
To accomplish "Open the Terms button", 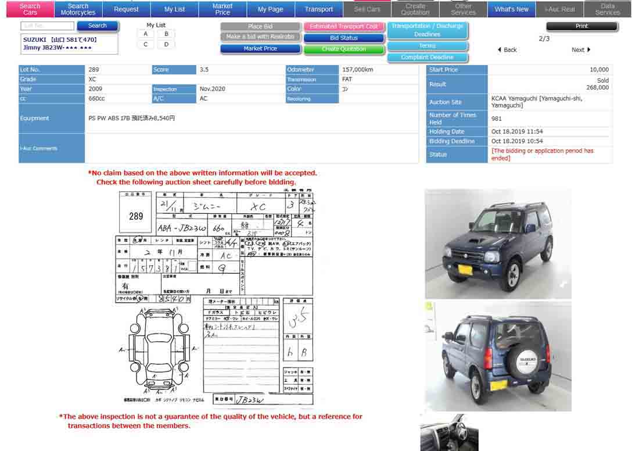I will point(427,46).
